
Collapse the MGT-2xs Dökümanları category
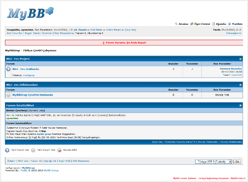tap(241, 84)
